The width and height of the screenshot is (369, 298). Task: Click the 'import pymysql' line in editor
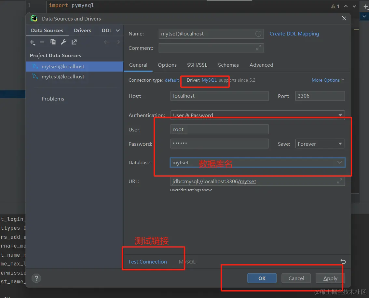(x=71, y=6)
